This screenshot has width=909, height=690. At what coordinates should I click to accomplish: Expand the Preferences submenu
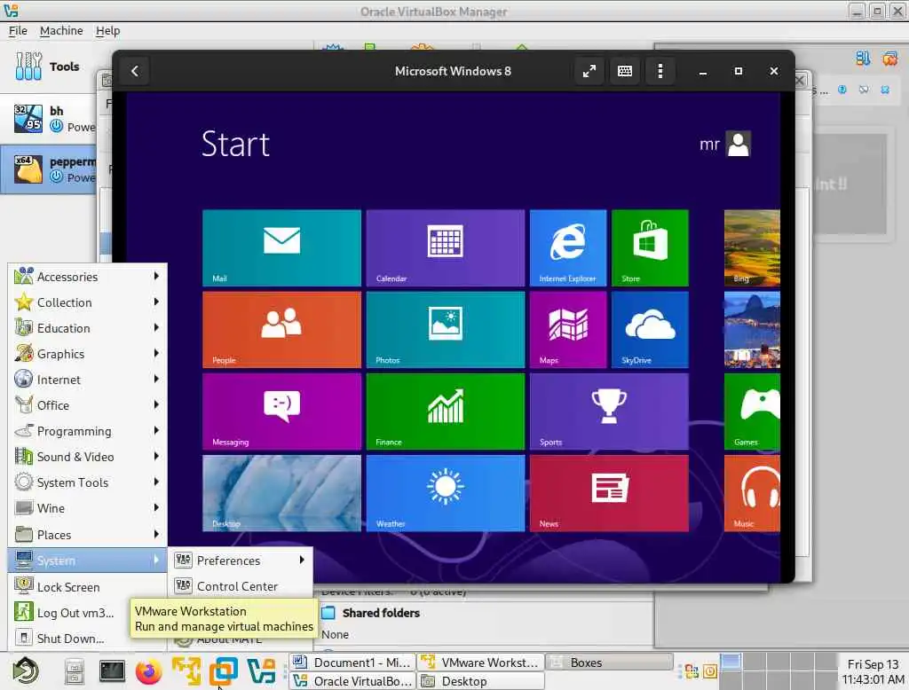pos(240,561)
